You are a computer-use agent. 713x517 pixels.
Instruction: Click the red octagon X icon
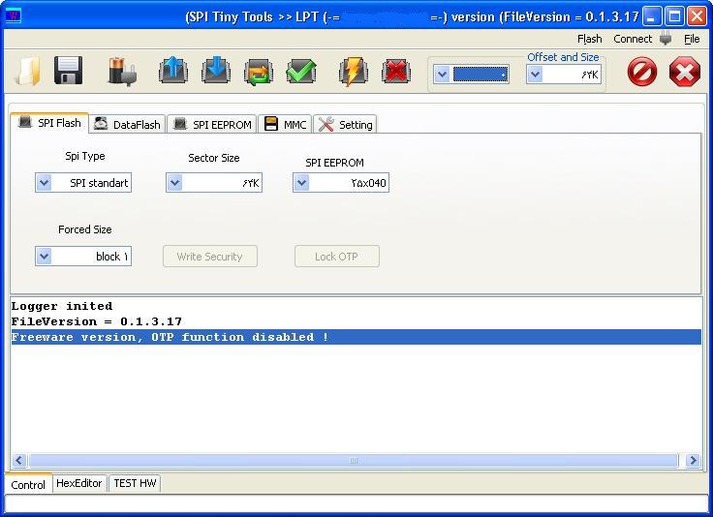684,72
